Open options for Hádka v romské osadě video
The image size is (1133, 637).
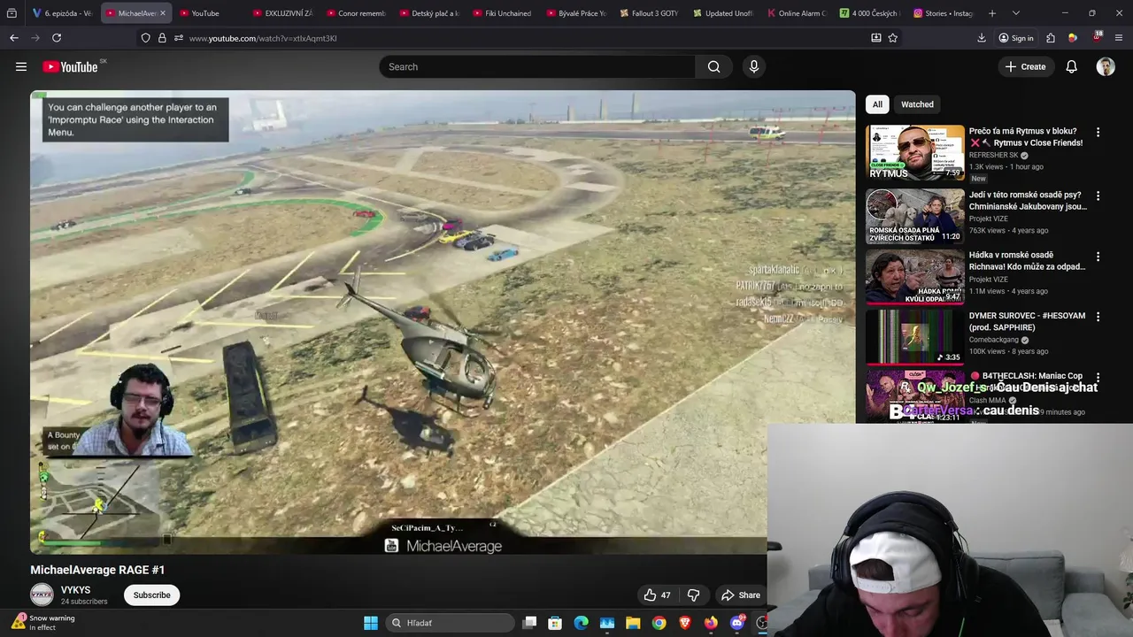point(1098,257)
